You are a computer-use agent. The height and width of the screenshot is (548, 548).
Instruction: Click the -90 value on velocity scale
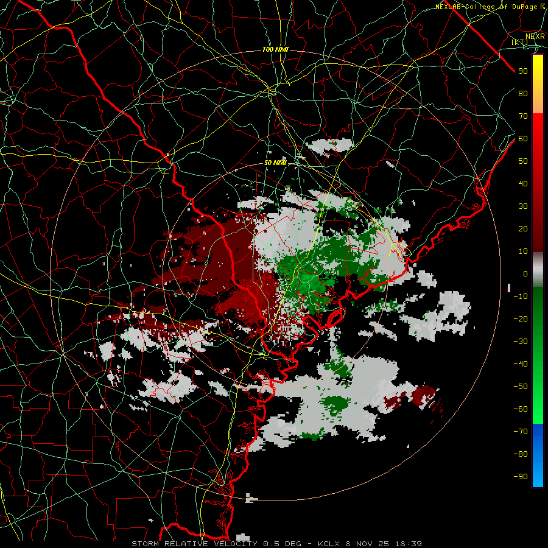coord(521,477)
